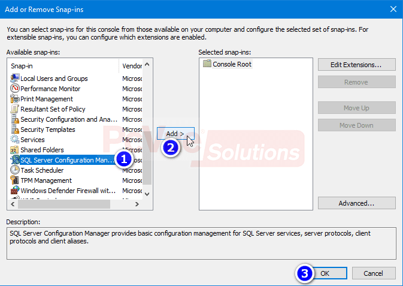
Task: Choose the Print Management snap-in
Action: point(47,99)
